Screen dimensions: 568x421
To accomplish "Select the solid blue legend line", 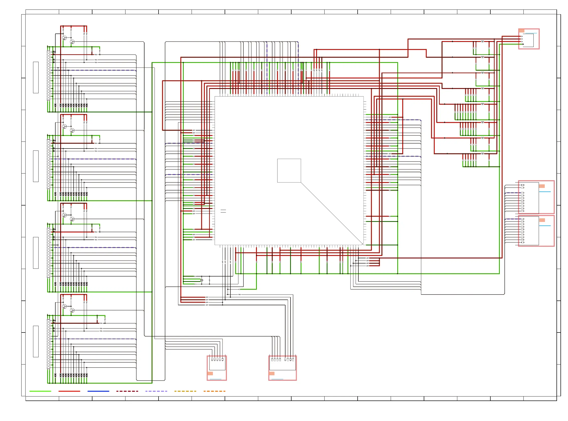I will coord(98,391).
